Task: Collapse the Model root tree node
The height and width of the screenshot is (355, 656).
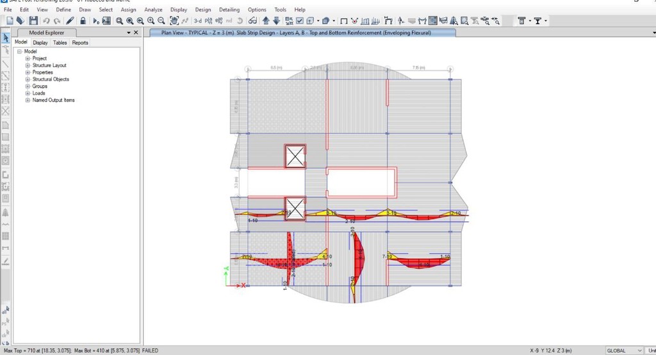Action: 19,51
